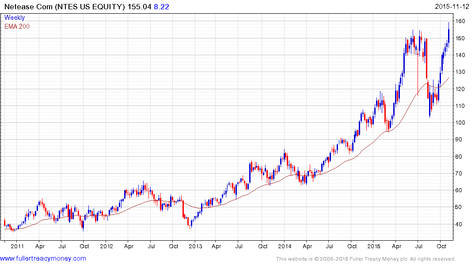
Task: Click the 80 price axis label
Action: [x=459, y=157]
